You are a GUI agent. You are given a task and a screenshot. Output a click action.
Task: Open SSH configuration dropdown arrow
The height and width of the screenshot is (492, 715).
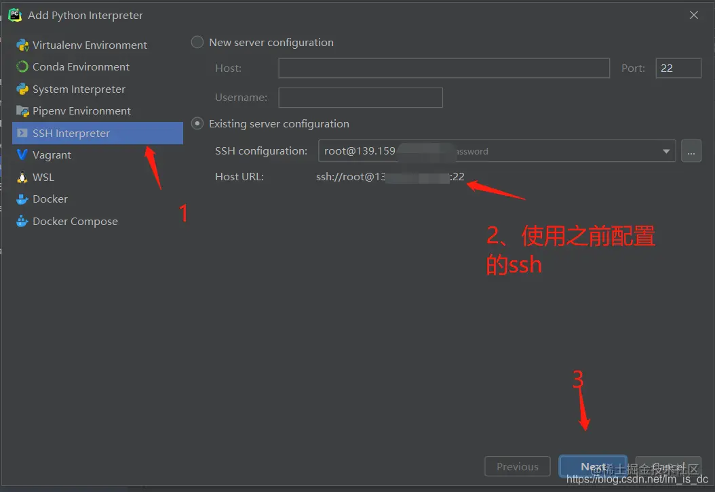666,151
